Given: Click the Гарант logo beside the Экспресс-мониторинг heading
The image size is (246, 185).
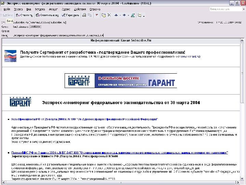Looking at the screenshot, I should point(20,102).
